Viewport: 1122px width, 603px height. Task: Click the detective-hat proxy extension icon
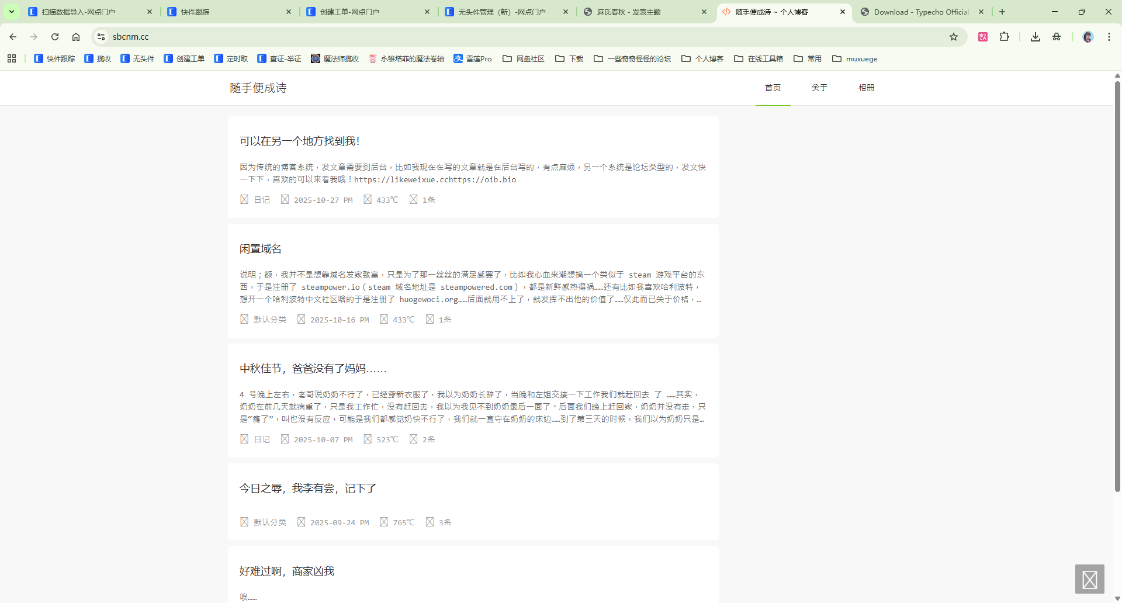click(1056, 36)
